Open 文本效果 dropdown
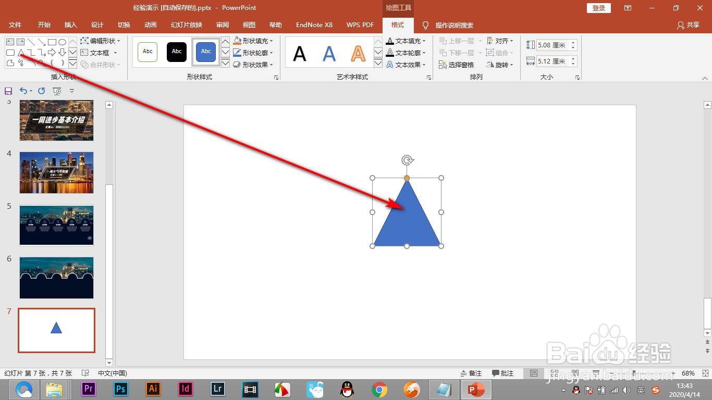 tap(406, 65)
